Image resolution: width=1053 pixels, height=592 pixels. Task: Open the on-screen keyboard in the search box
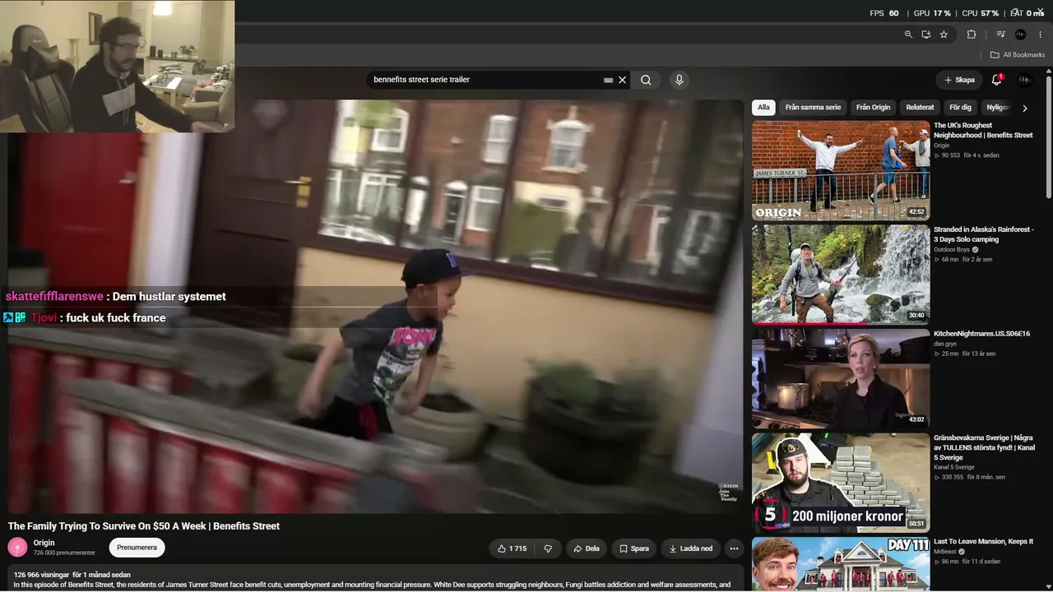(x=608, y=80)
